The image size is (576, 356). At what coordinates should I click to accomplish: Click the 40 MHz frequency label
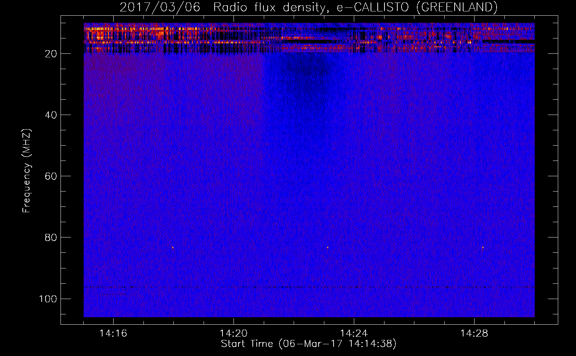(51, 115)
